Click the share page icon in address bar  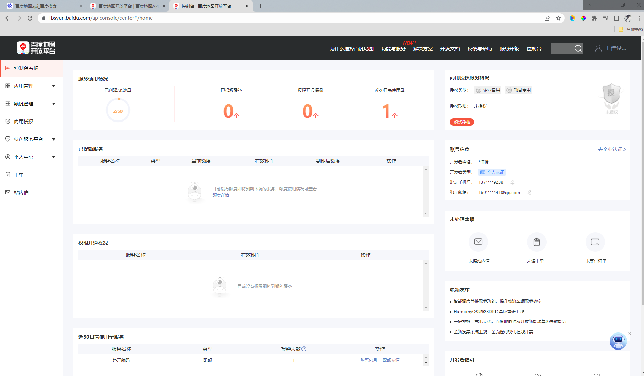pyautogui.click(x=547, y=18)
